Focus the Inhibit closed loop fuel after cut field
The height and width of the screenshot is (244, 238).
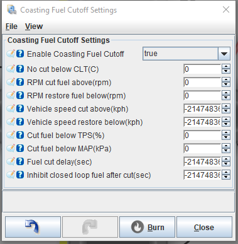[x=202, y=175]
